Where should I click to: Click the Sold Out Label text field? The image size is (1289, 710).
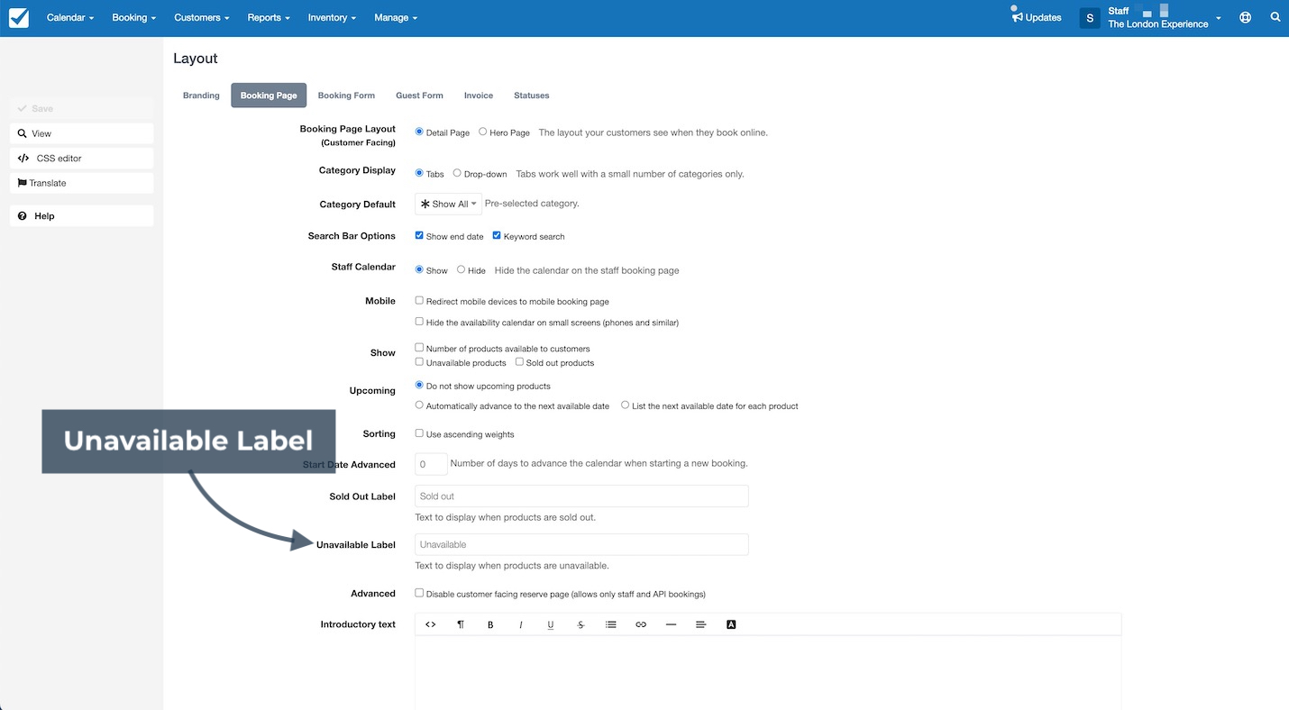point(581,496)
